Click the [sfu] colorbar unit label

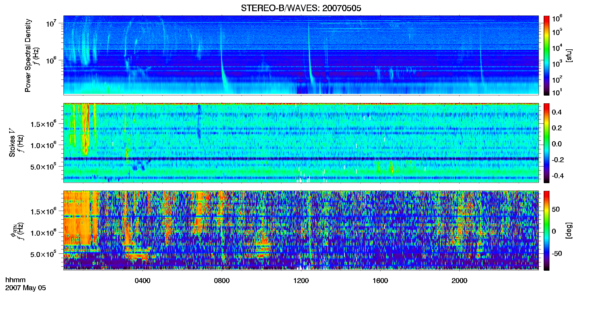[x=569, y=55]
